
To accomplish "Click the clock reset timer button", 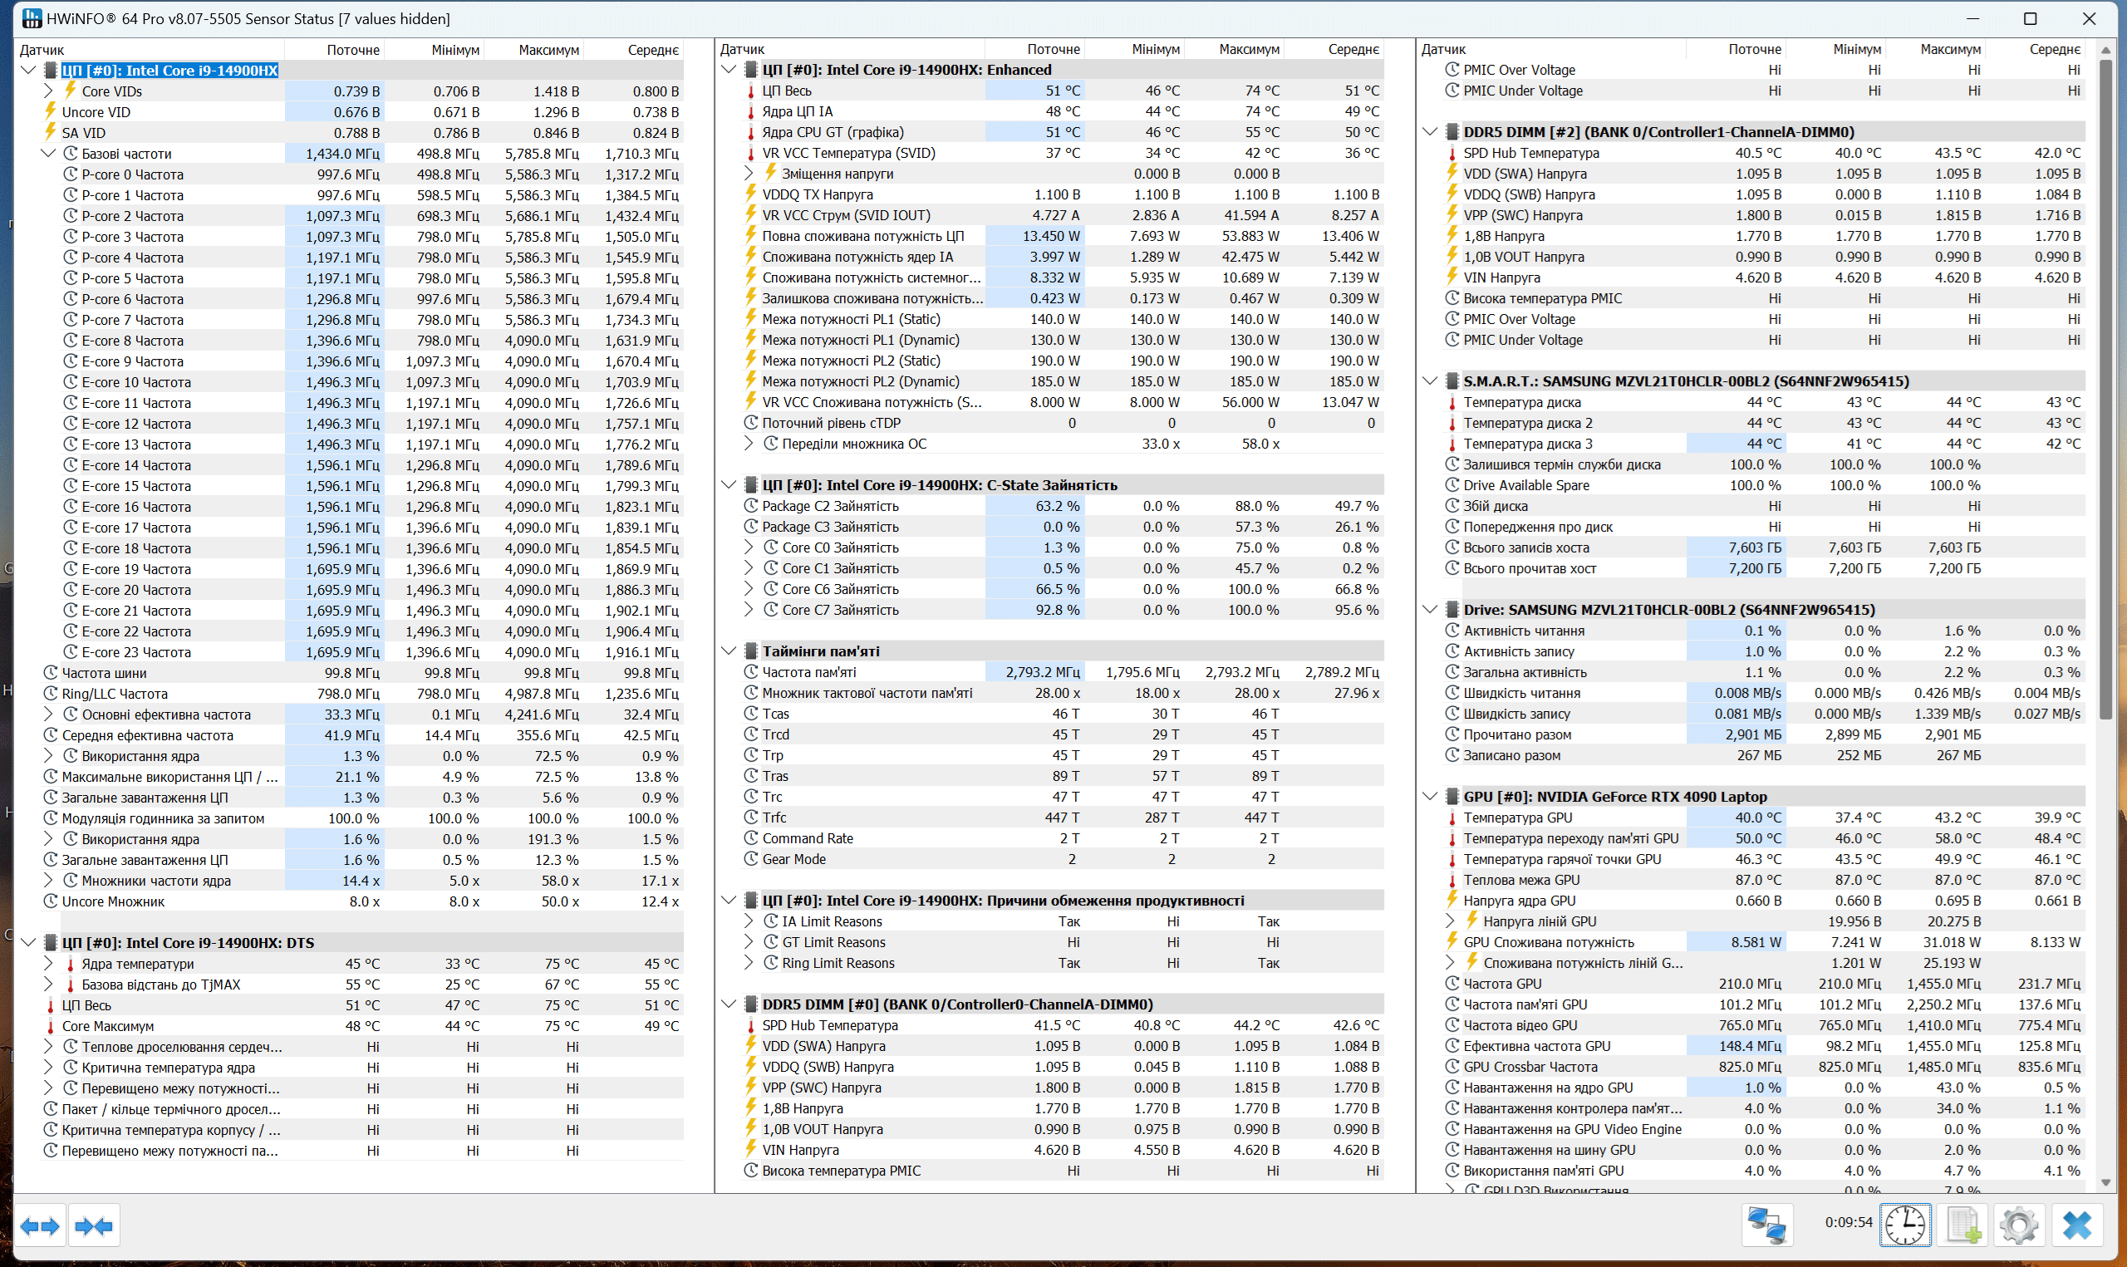I will (1905, 1226).
